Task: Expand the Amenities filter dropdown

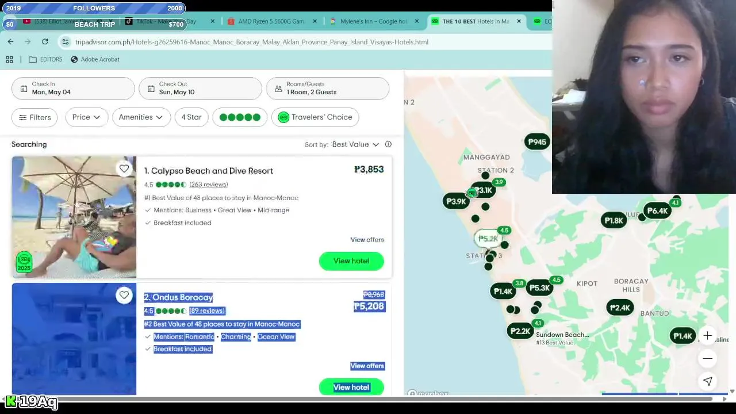Action: tap(141, 117)
